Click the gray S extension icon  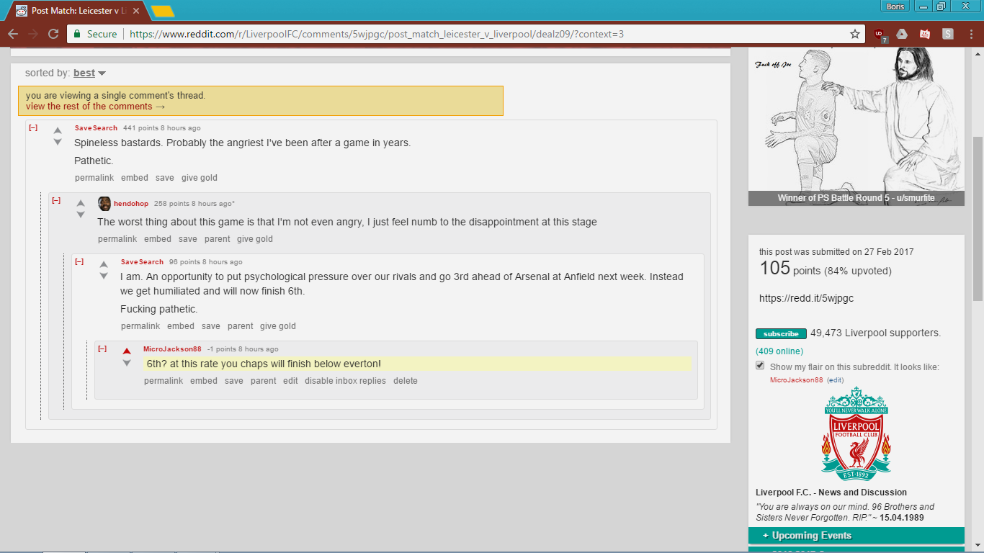coord(948,34)
